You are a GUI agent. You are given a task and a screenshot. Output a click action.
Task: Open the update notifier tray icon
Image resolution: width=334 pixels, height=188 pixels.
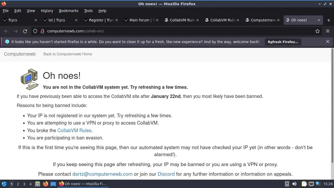[318, 184]
